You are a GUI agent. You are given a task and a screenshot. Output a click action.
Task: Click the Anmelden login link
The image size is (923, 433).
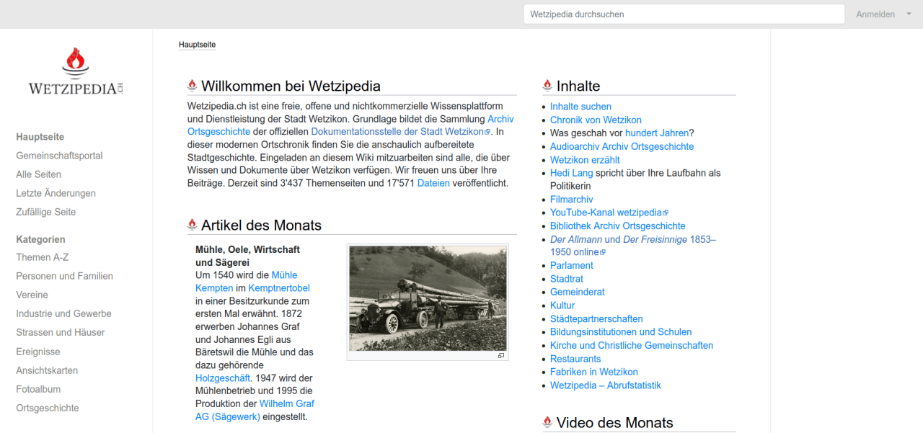(x=875, y=14)
